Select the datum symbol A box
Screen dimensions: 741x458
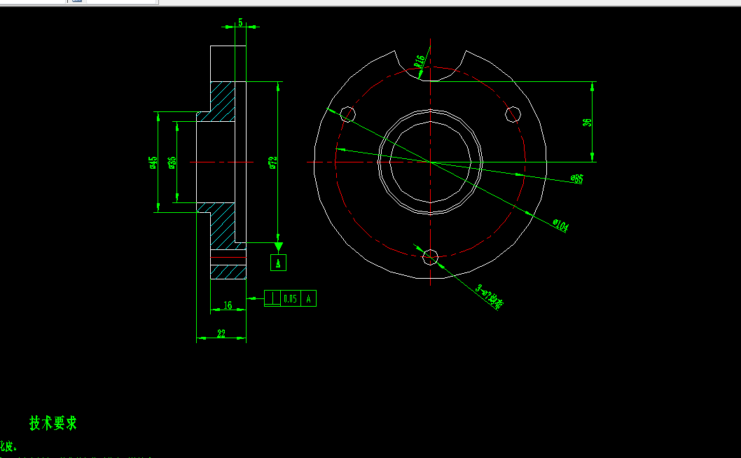click(279, 261)
